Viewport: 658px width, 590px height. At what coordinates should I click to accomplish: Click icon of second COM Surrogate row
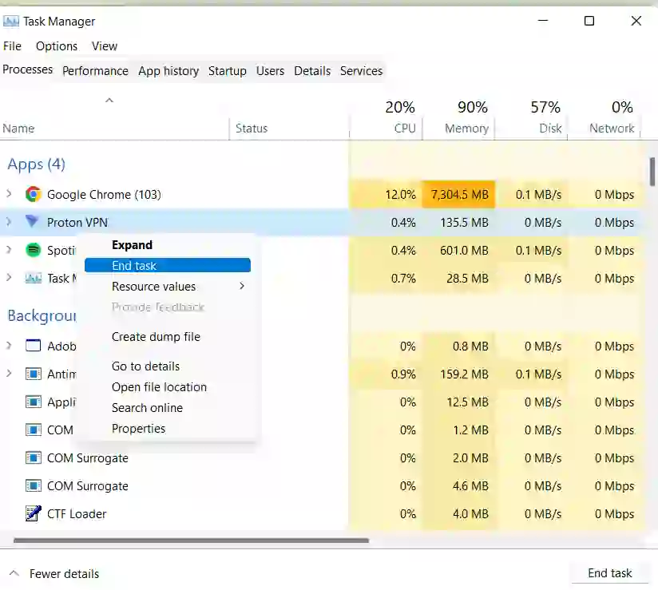pyautogui.click(x=34, y=457)
